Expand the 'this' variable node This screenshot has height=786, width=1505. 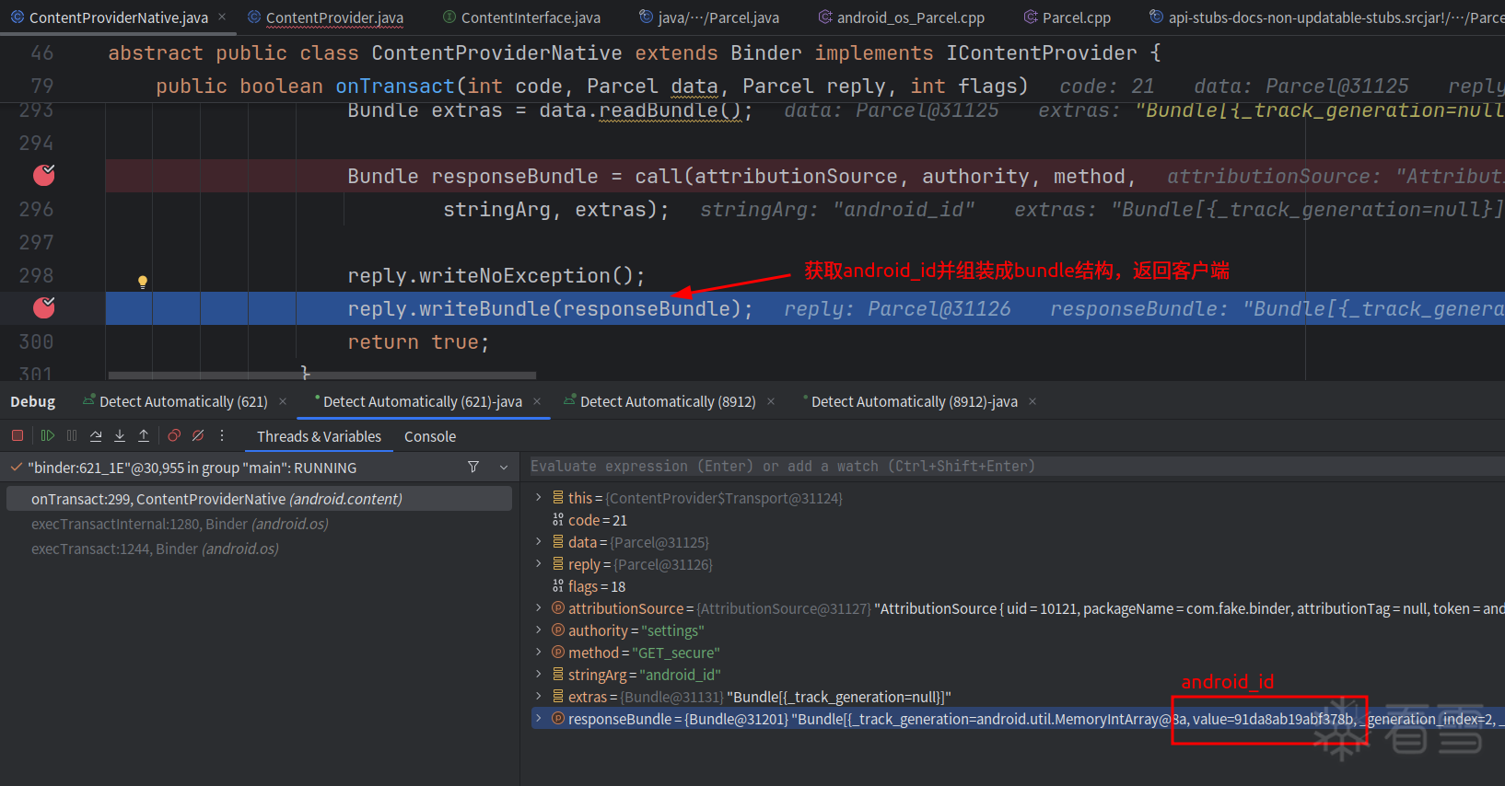pyautogui.click(x=539, y=498)
